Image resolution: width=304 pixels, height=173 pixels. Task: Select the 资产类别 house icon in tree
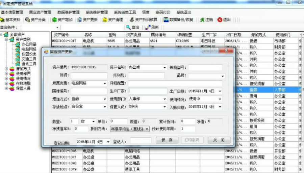click(12, 39)
